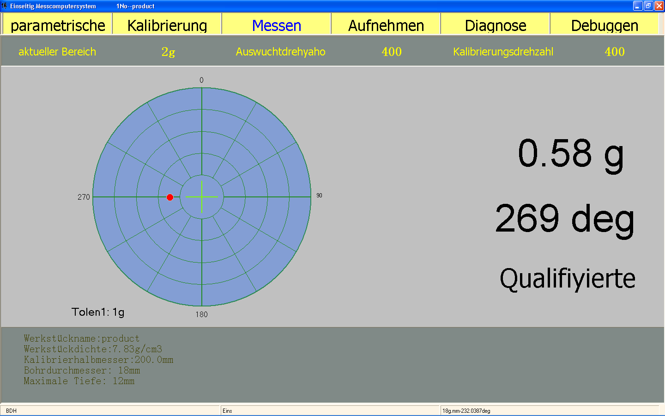Click the application icon in title bar
The height and width of the screenshot is (416, 665).
coord(5,6)
